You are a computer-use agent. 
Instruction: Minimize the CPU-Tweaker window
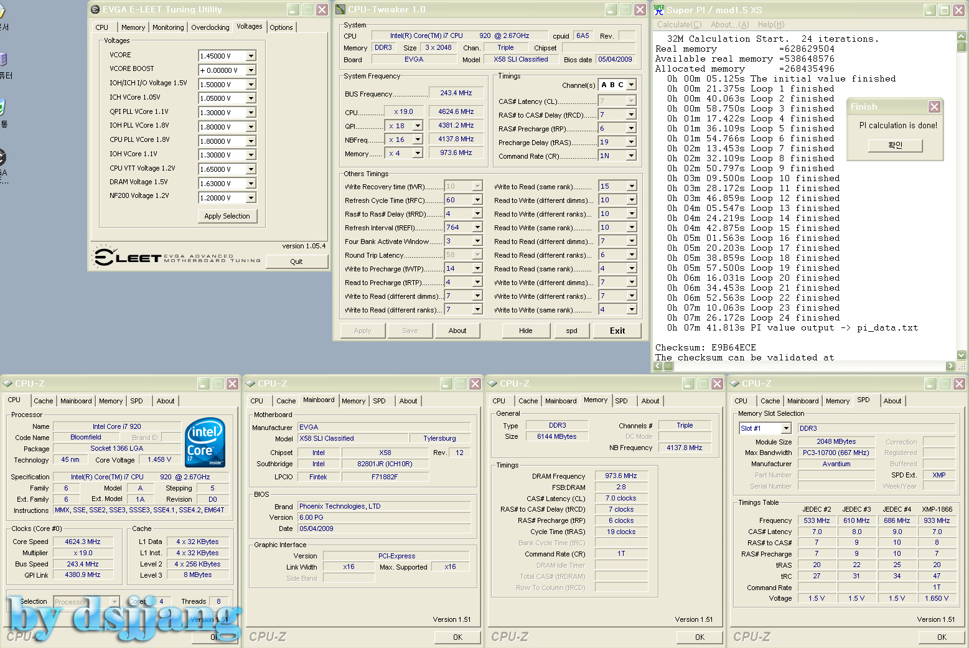click(611, 9)
